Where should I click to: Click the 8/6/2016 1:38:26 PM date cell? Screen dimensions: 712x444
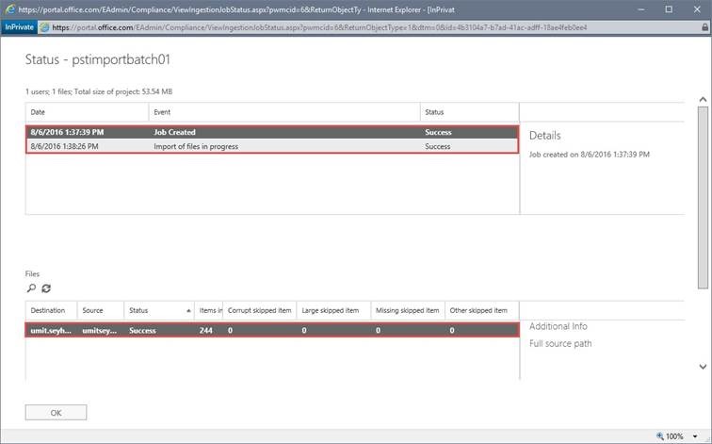64,146
